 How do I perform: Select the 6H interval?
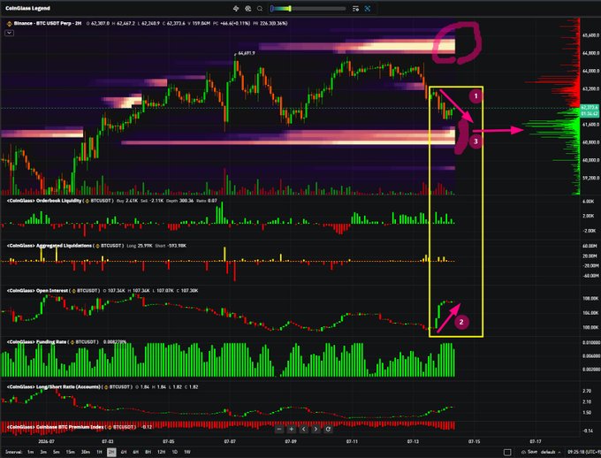[136, 452]
